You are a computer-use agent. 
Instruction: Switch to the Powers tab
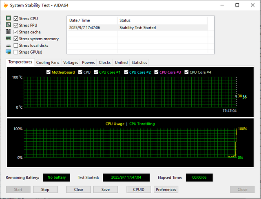coord(88,62)
